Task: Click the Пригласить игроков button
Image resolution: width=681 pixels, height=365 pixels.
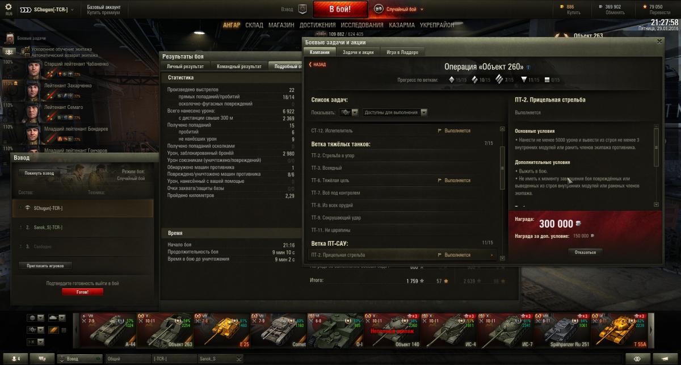Action: (x=45, y=266)
